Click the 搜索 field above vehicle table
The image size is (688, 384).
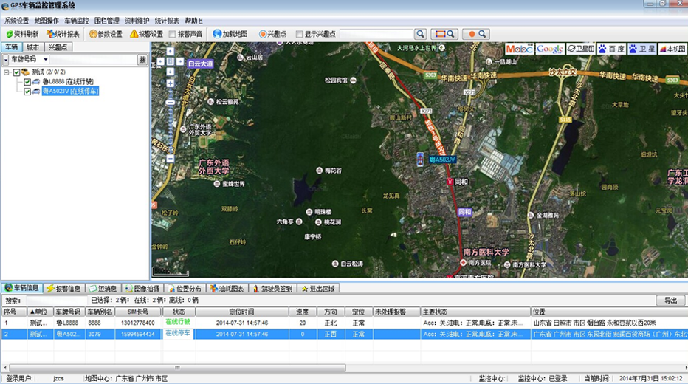(55, 301)
